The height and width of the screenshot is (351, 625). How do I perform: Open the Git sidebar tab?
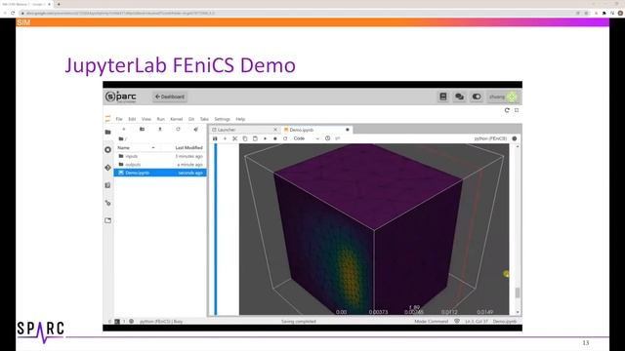108,168
